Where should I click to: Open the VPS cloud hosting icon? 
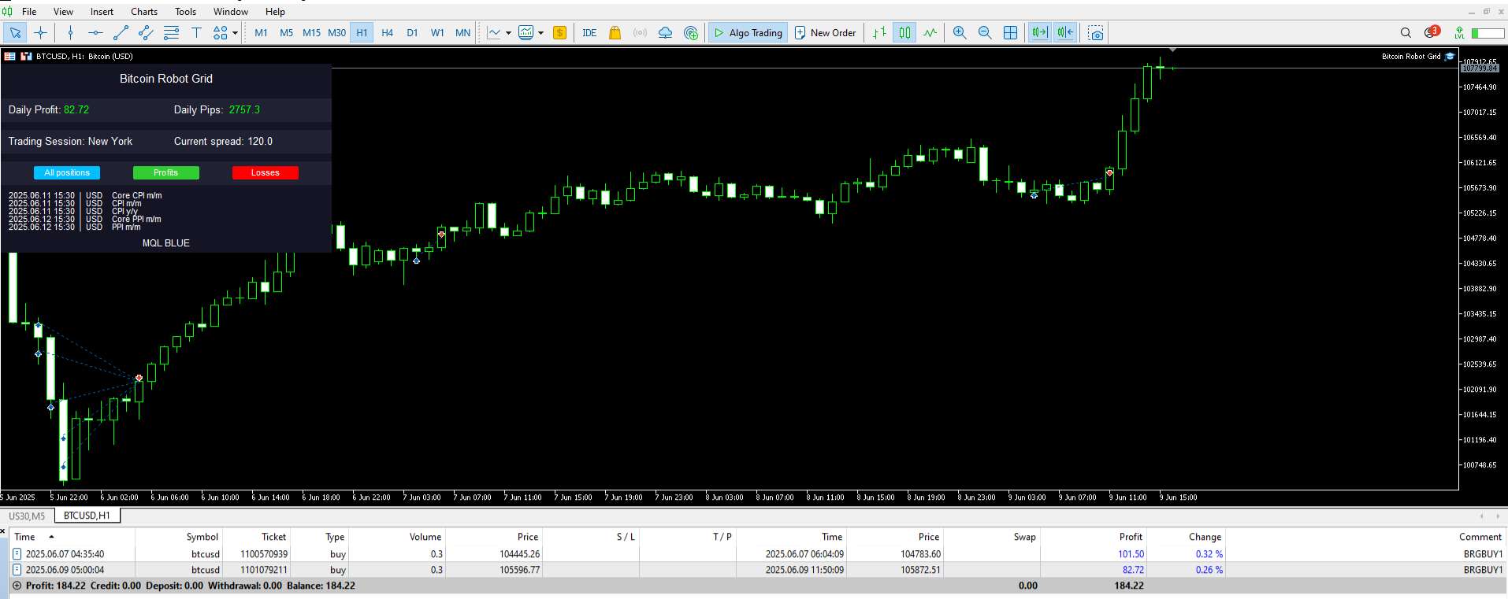(x=665, y=32)
